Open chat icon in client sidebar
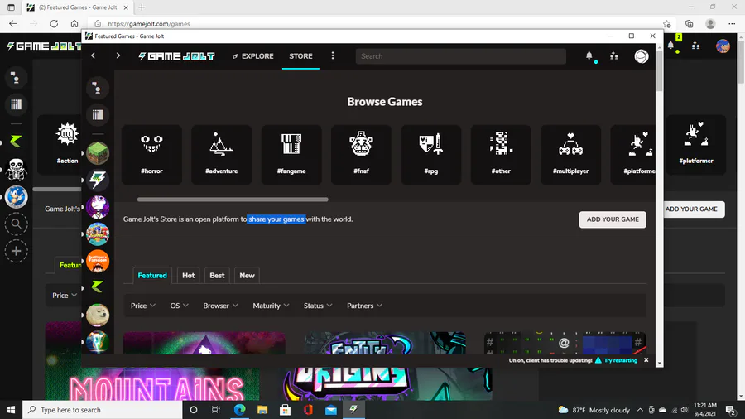The image size is (745, 419). point(98,88)
